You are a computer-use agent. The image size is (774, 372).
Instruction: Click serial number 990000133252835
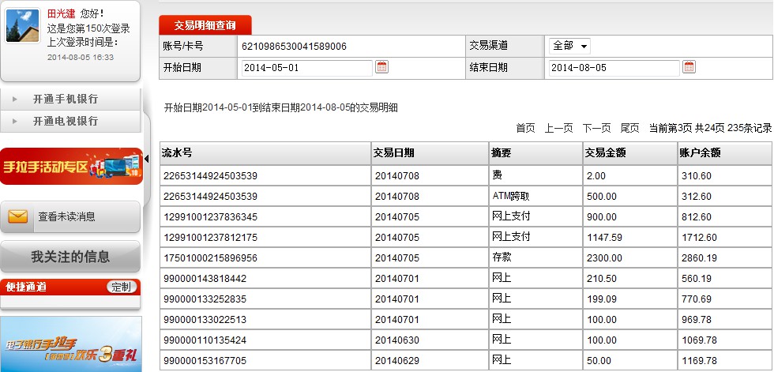tap(205, 299)
